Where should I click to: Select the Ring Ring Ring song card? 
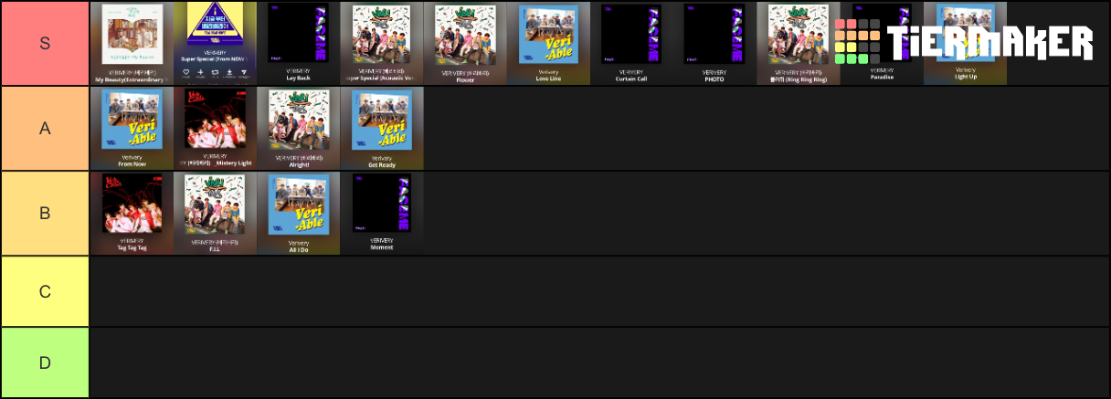coord(799,44)
